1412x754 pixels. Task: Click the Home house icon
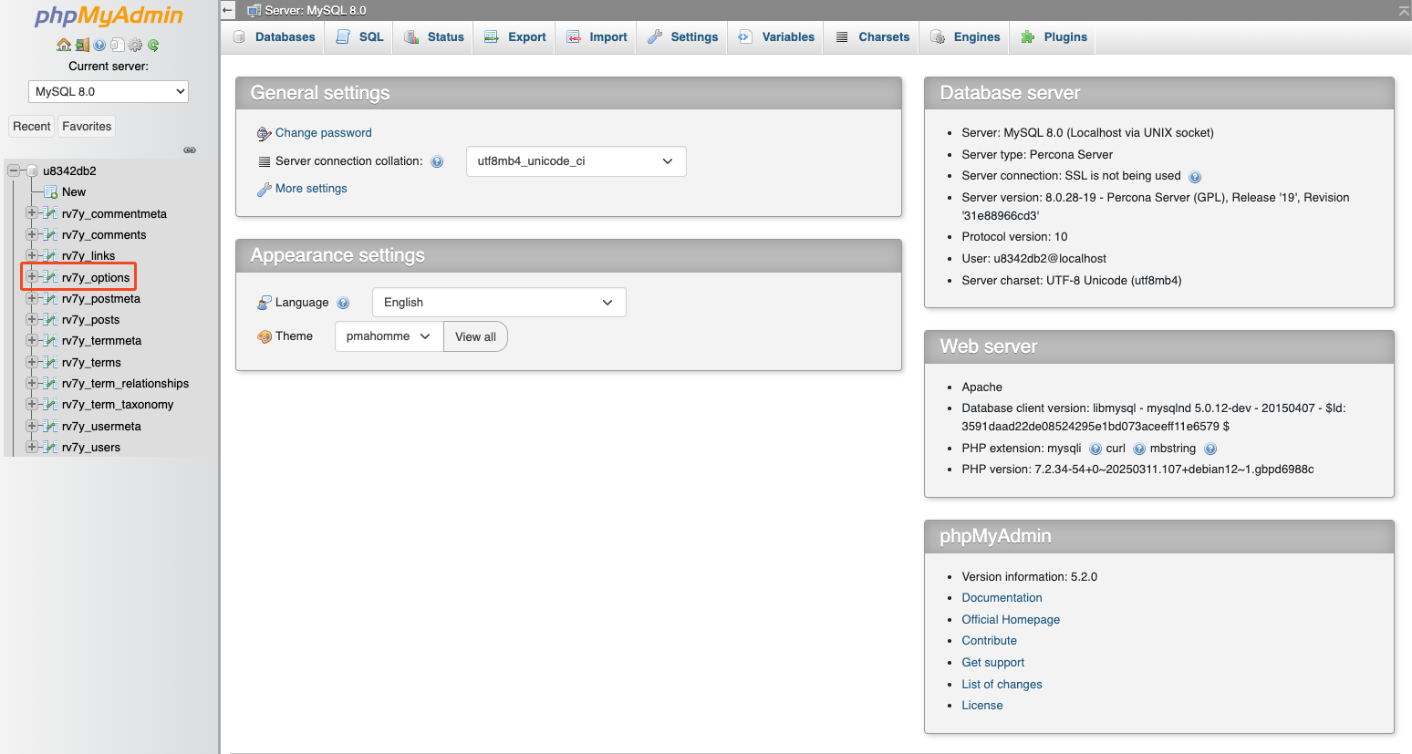[63, 45]
